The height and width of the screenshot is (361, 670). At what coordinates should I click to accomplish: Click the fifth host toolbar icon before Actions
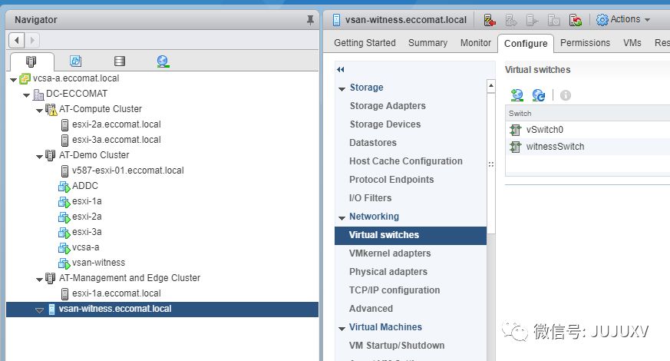click(575, 20)
